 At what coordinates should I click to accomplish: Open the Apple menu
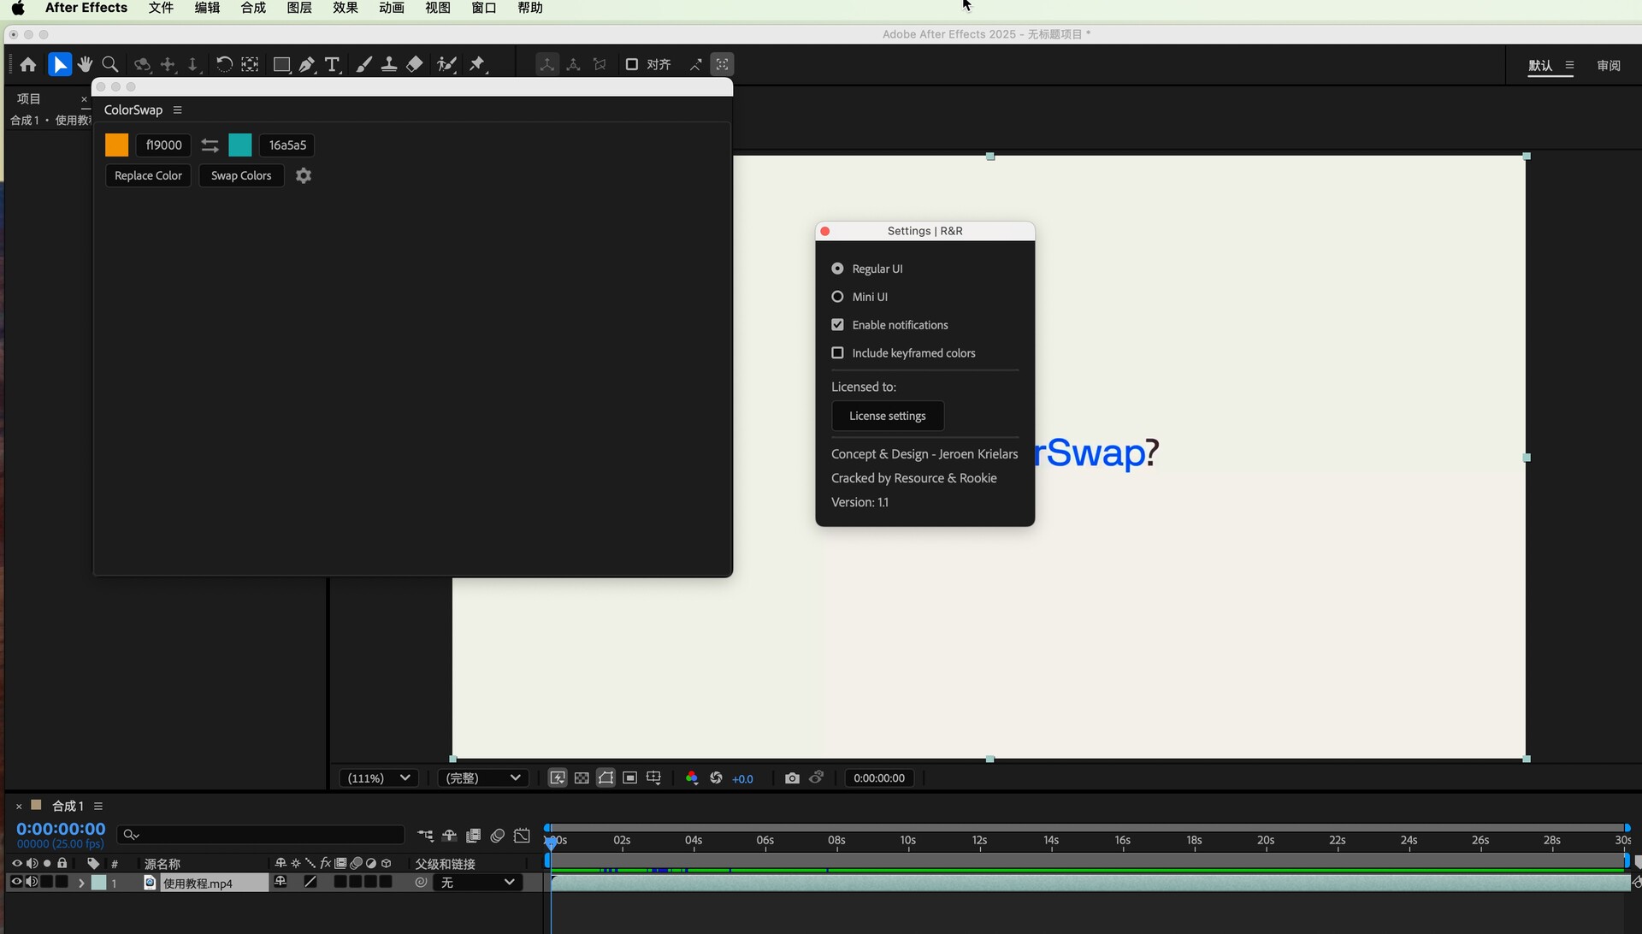click(18, 8)
